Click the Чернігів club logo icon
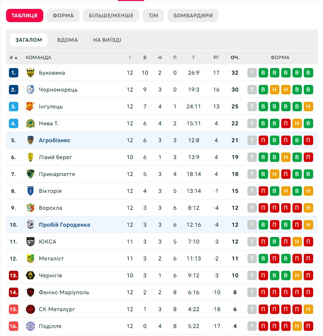Viewport: 323px width, 336px height. [31, 275]
